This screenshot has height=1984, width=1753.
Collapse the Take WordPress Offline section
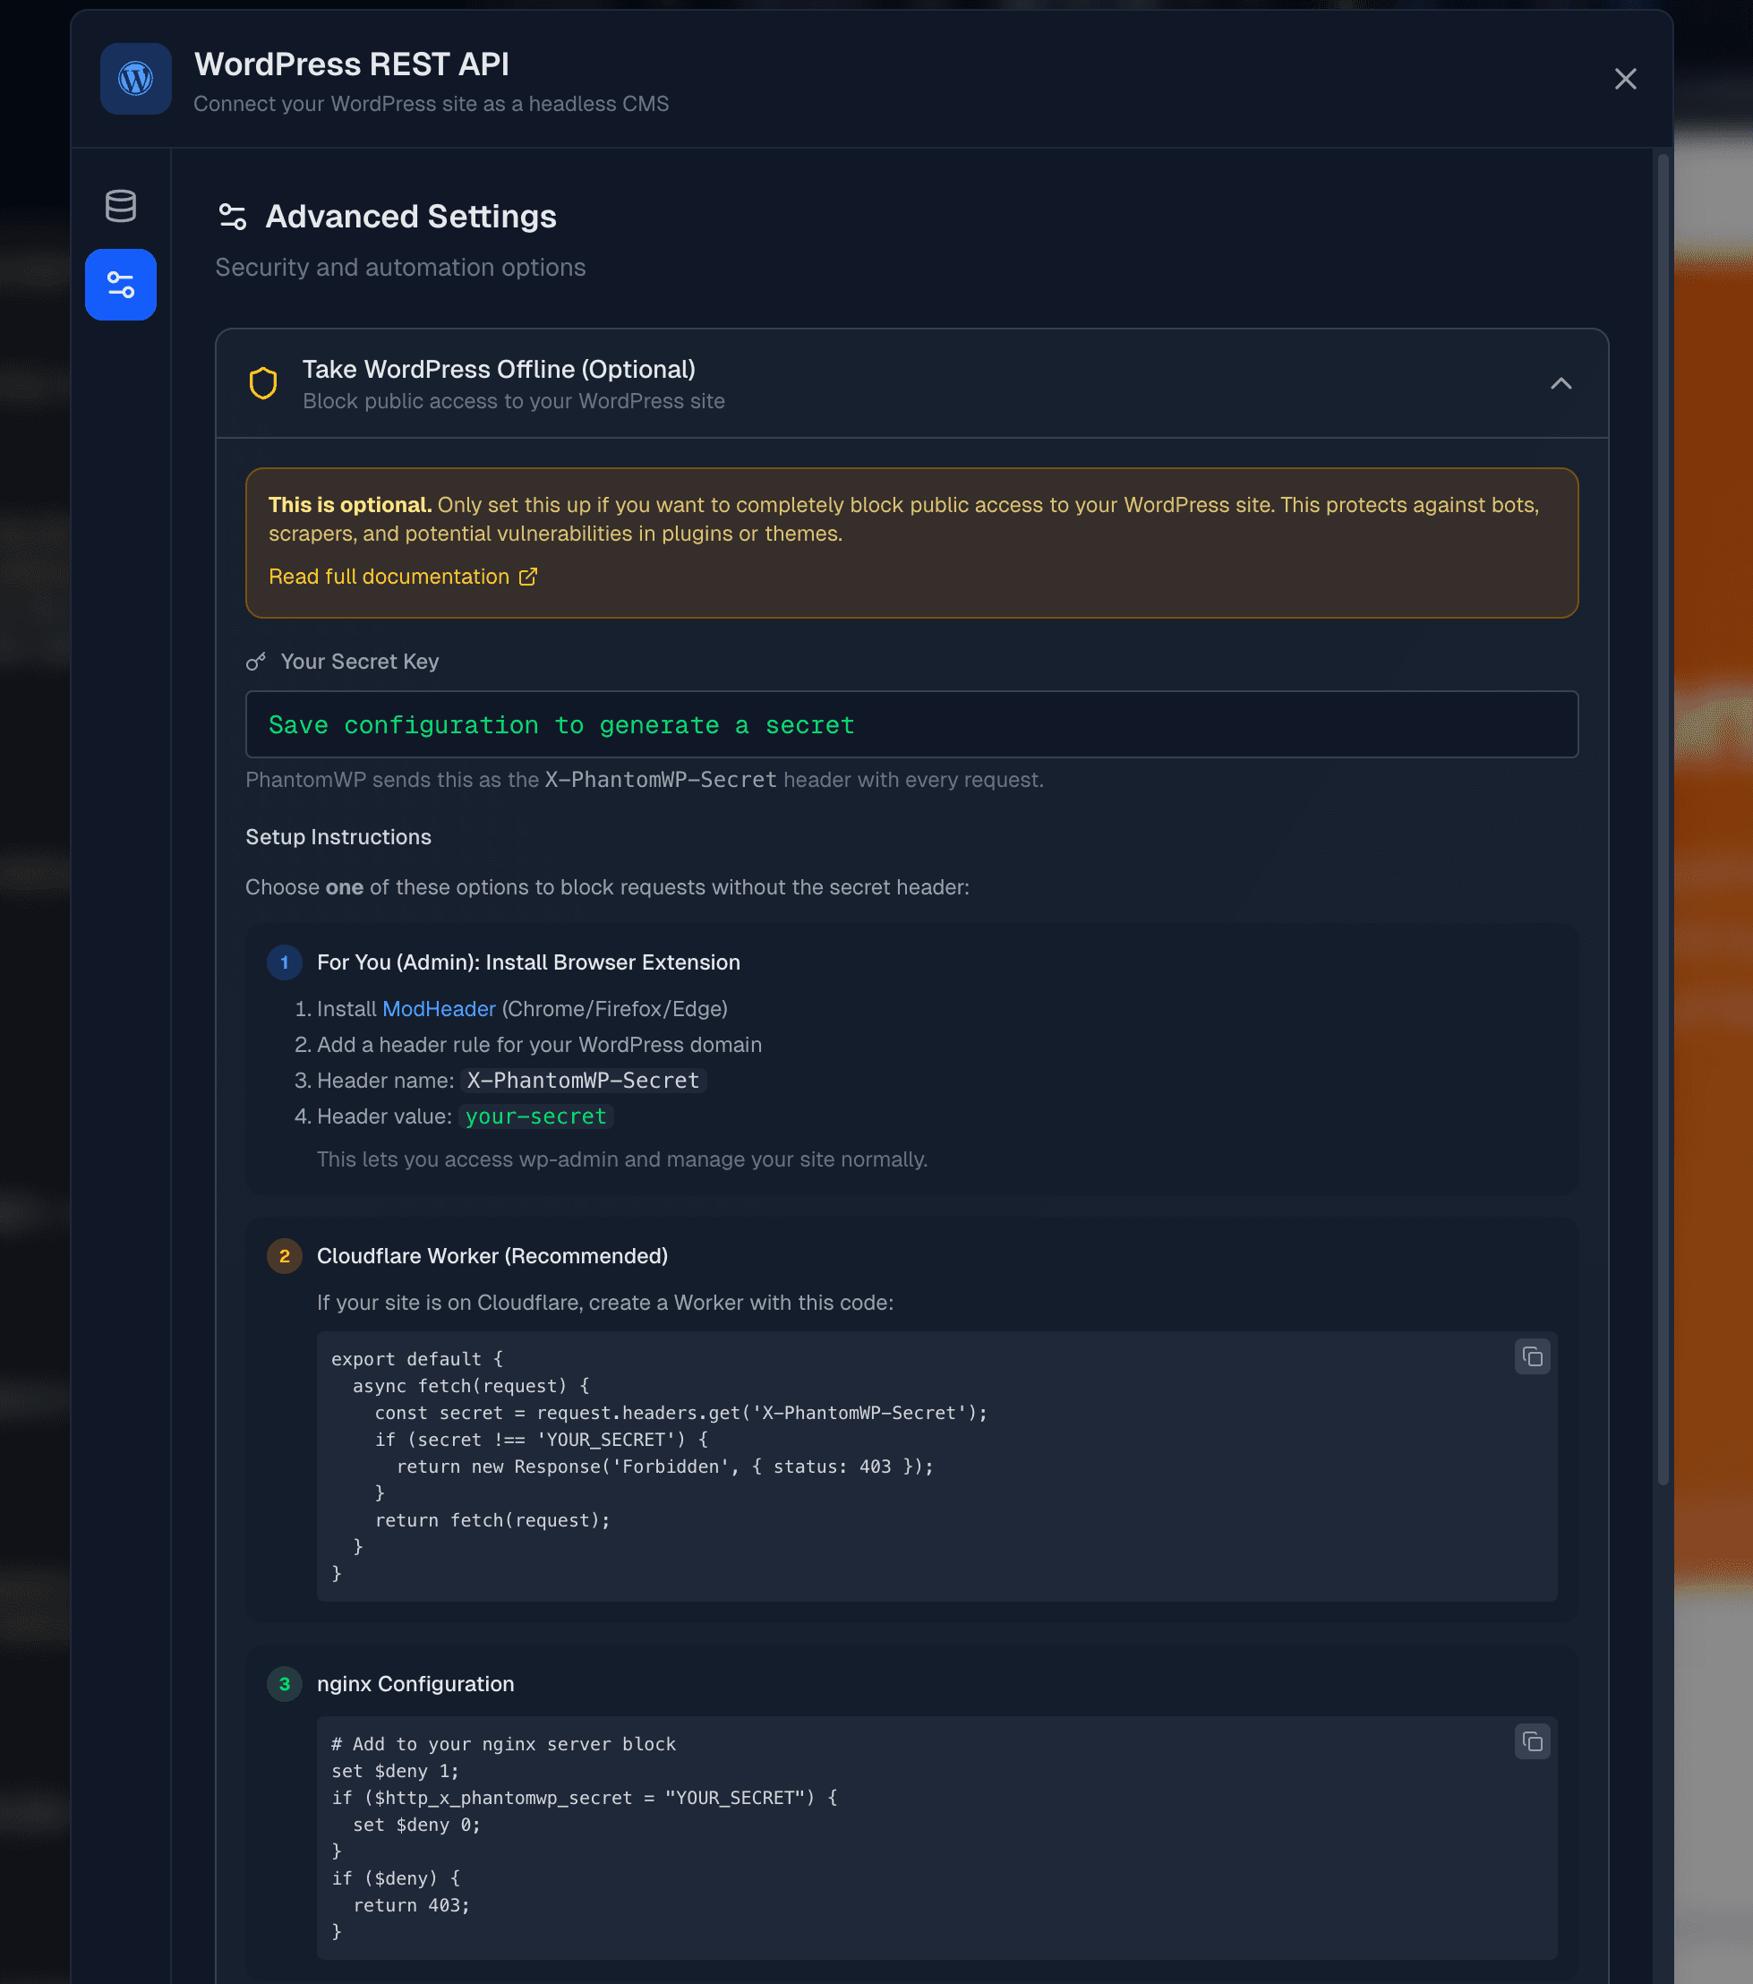pos(1561,383)
